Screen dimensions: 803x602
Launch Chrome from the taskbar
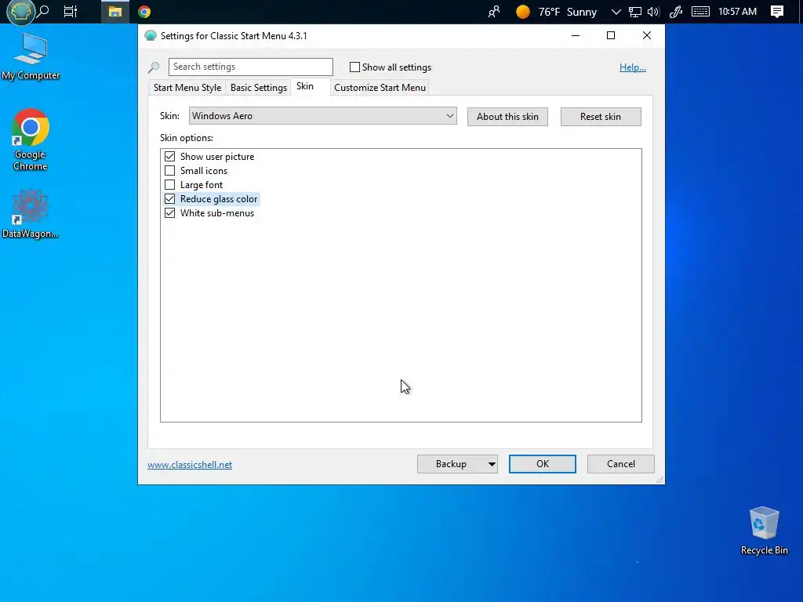click(x=144, y=12)
